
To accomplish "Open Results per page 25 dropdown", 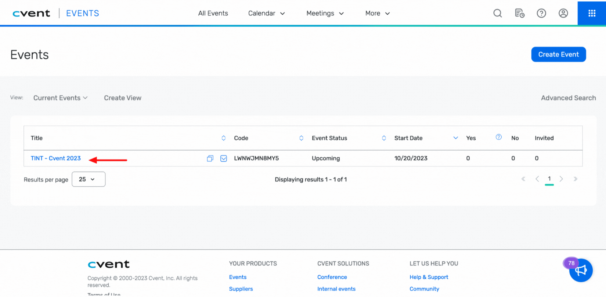I will [x=89, y=179].
